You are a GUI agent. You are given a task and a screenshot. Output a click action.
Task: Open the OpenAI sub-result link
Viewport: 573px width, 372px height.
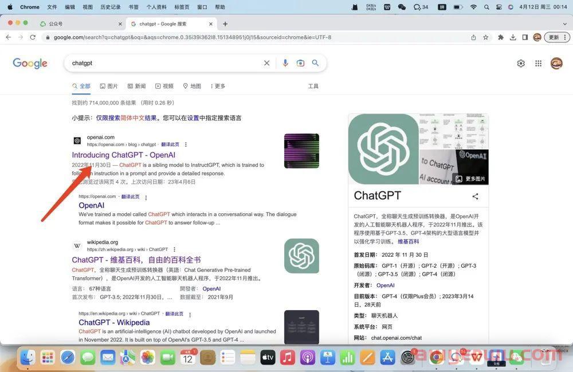click(91, 205)
